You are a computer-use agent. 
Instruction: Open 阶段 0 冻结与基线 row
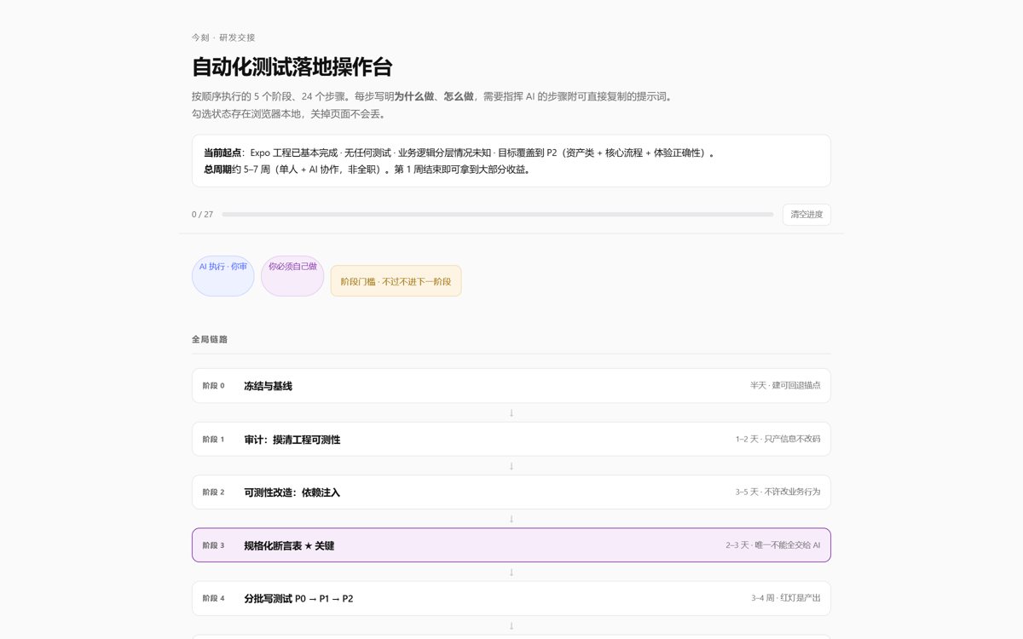(x=511, y=386)
